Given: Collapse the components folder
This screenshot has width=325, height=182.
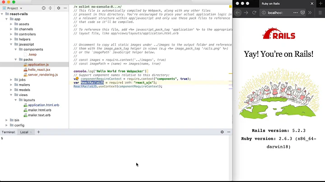Looking at the screenshot, I should pyautogui.click(x=16, y=50).
